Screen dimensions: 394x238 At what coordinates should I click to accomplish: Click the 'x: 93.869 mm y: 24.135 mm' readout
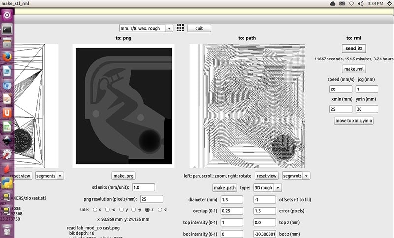[x=123, y=219]
